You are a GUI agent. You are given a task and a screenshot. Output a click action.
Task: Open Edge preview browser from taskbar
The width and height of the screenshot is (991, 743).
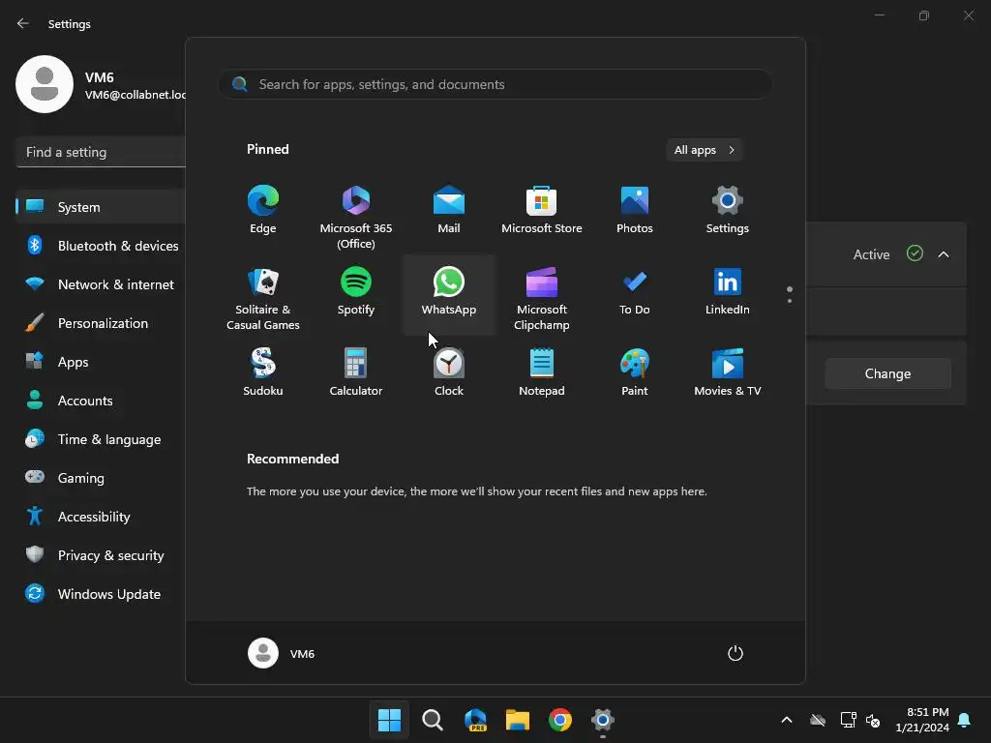[475, 720]
